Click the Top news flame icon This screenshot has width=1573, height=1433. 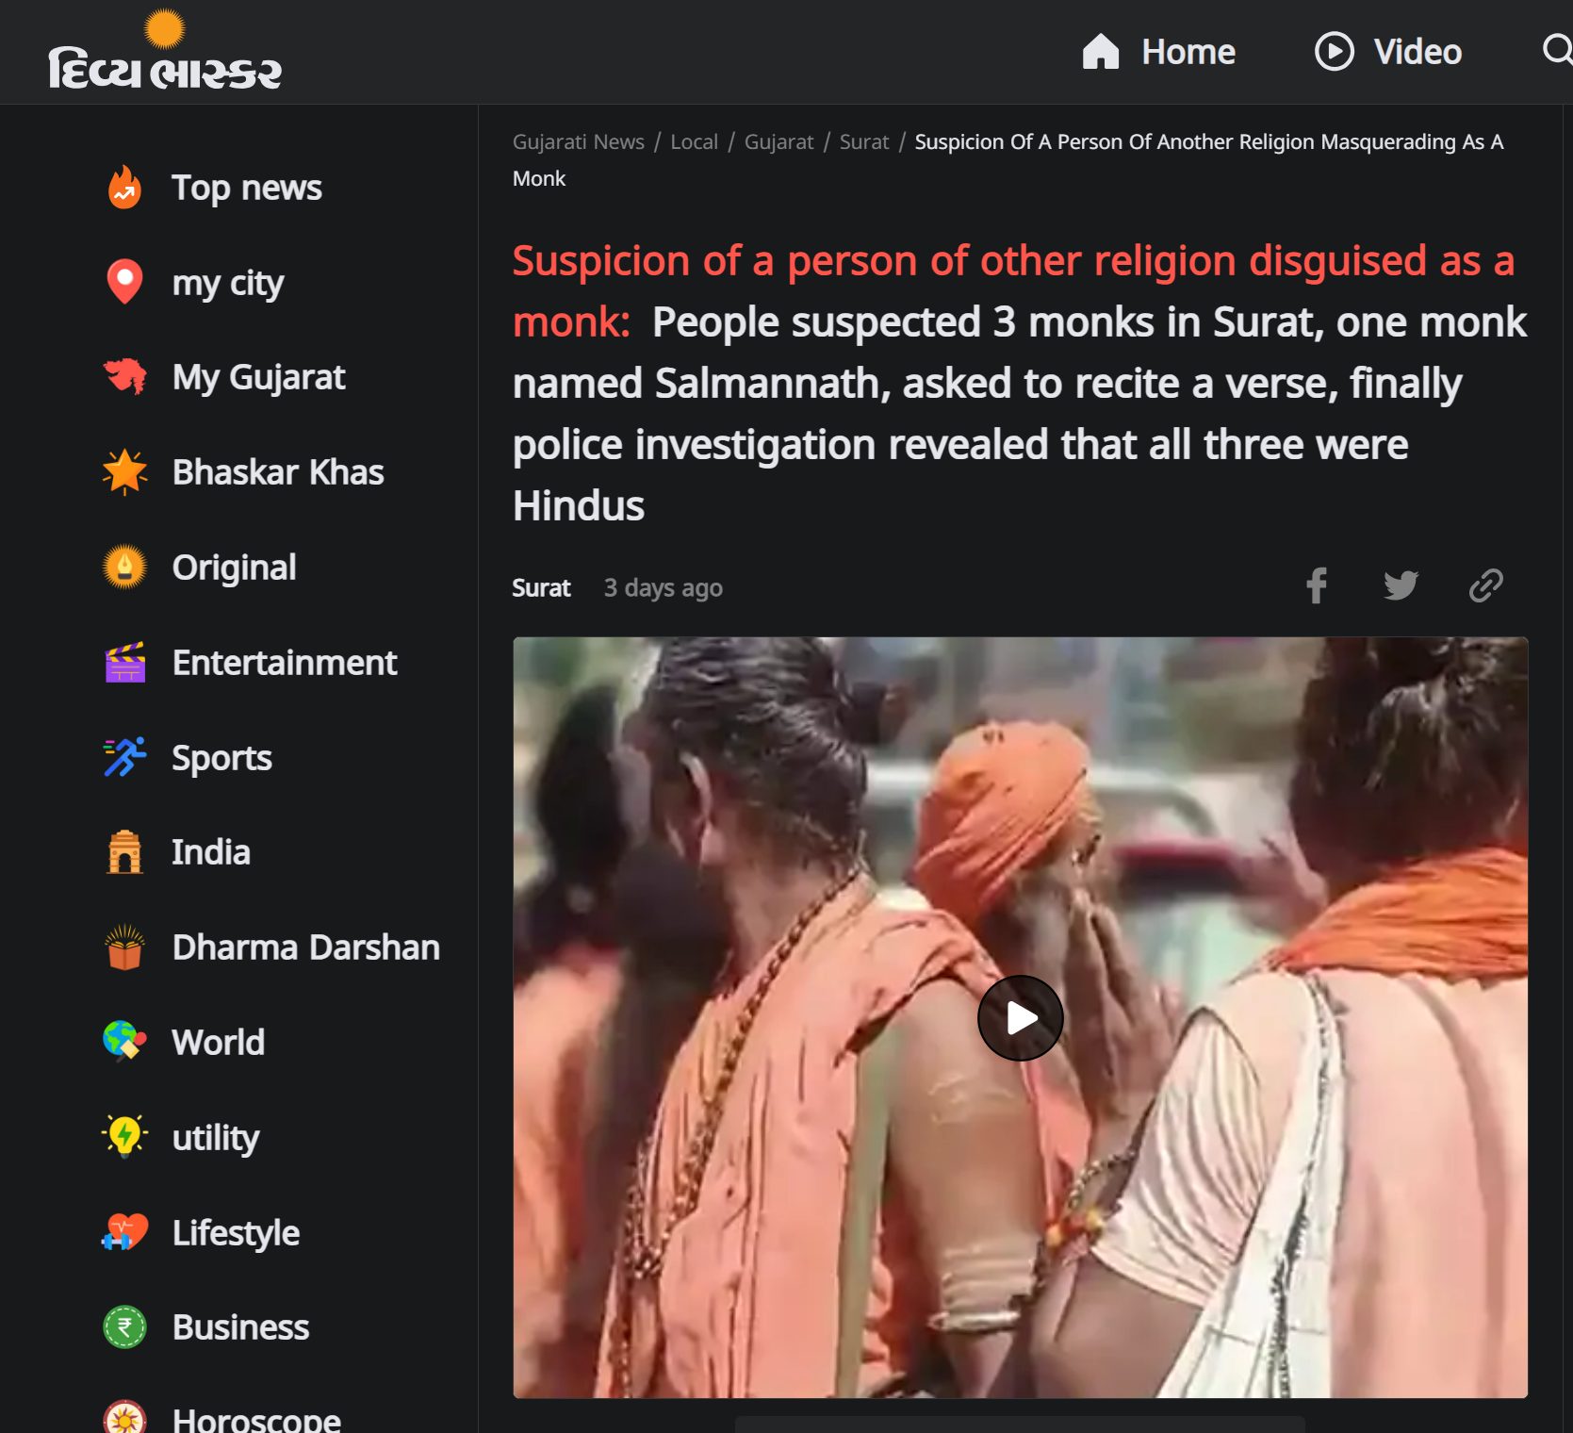click(124, 188)
